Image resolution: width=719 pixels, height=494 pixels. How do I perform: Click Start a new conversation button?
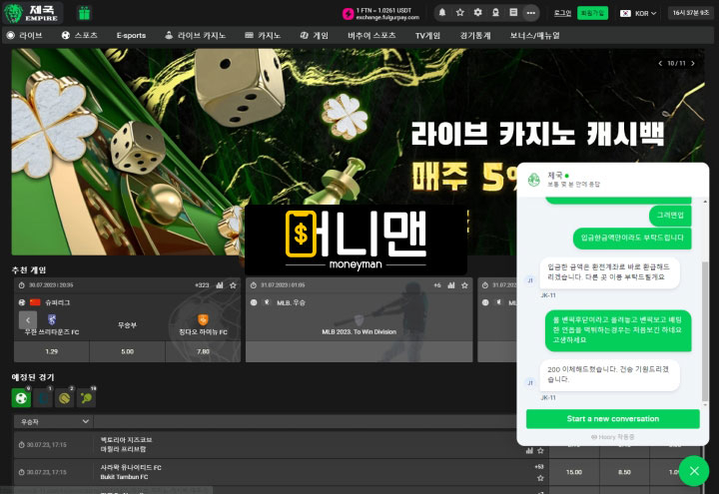point(612,418)
